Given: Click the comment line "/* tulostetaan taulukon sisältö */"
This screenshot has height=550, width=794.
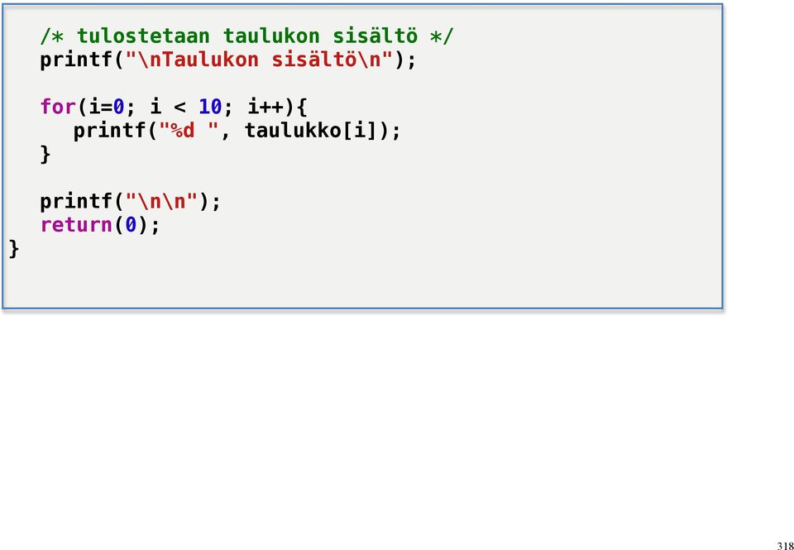Looking at the screenshot, I should (x=247, y=36).
